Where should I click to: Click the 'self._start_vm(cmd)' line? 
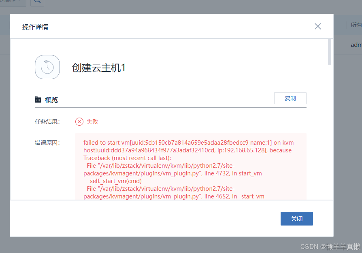(x=116, y=181)
